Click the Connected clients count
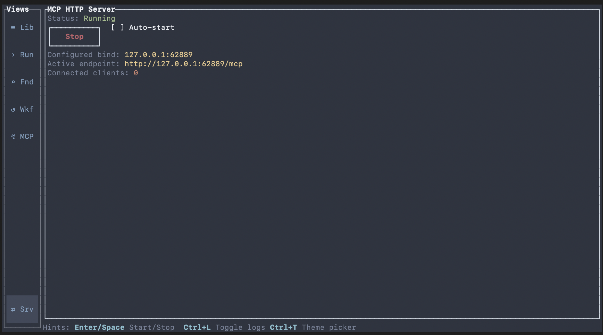 coord(136,73)
